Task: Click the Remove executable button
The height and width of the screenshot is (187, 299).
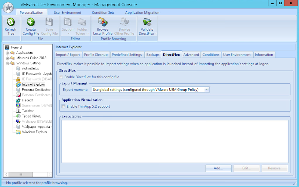Action: coord(274,168)
